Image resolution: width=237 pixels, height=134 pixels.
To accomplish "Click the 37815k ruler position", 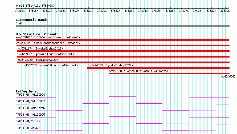I will coord(20,11).
